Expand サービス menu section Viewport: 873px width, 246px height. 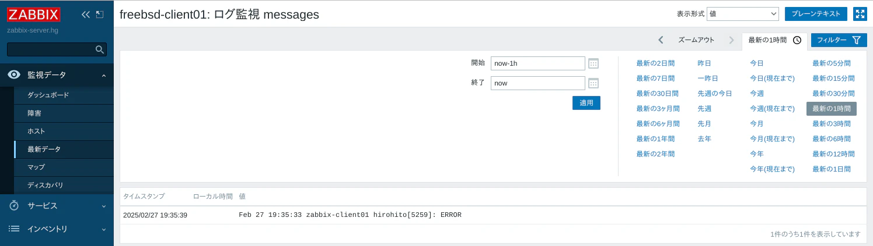(x=57, y=206)
